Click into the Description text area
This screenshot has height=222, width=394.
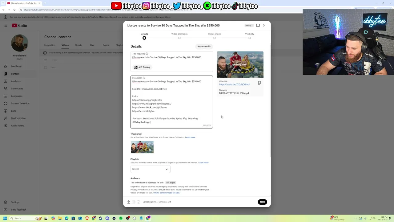(172, 102)
